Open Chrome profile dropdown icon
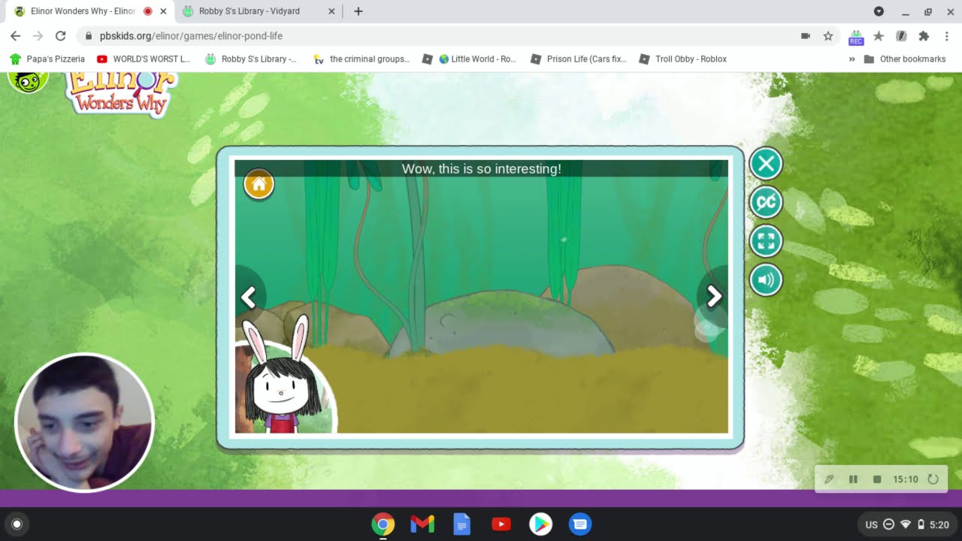The height and width of the screenshot is (541, 962). (x=879, y=11)
